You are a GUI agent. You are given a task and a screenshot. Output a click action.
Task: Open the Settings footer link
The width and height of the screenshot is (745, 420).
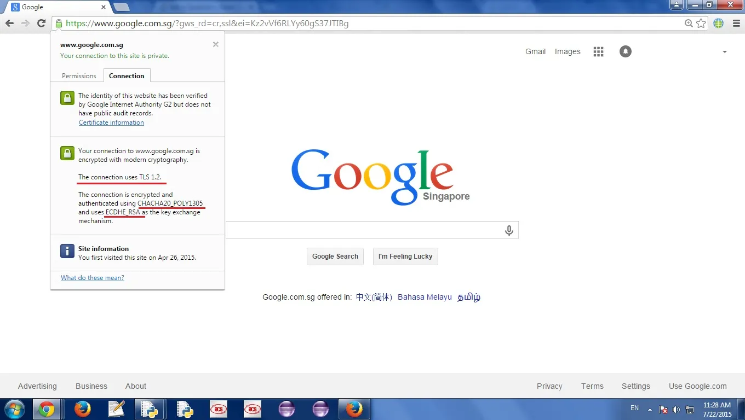636,386
